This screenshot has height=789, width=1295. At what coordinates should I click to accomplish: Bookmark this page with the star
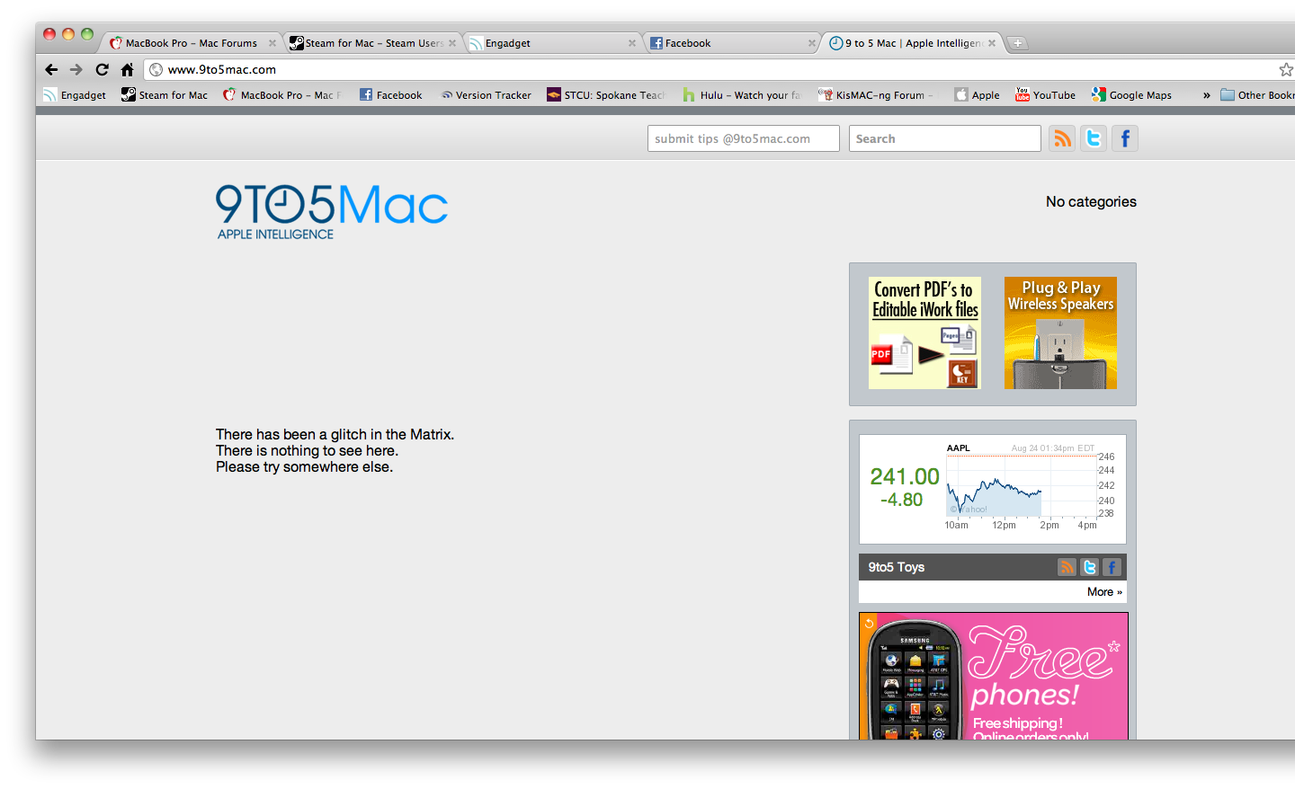(1286, 69)
